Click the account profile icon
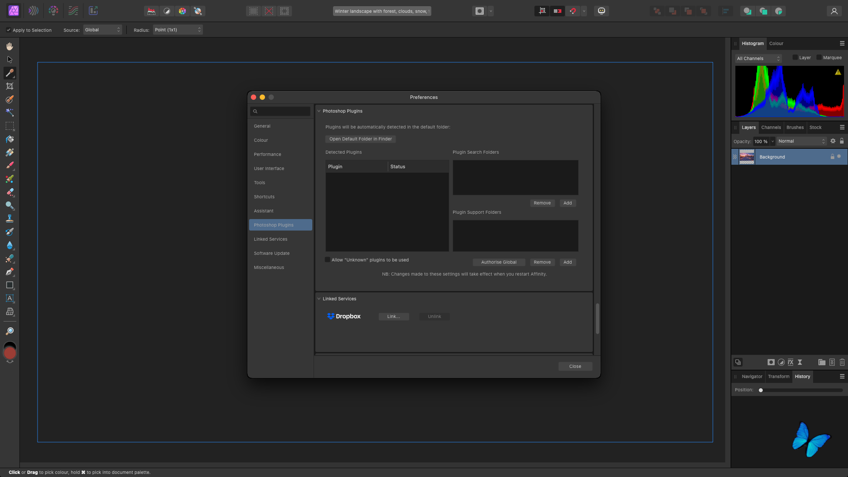Viewport: 848px width, 477px height. pos(834,11)
